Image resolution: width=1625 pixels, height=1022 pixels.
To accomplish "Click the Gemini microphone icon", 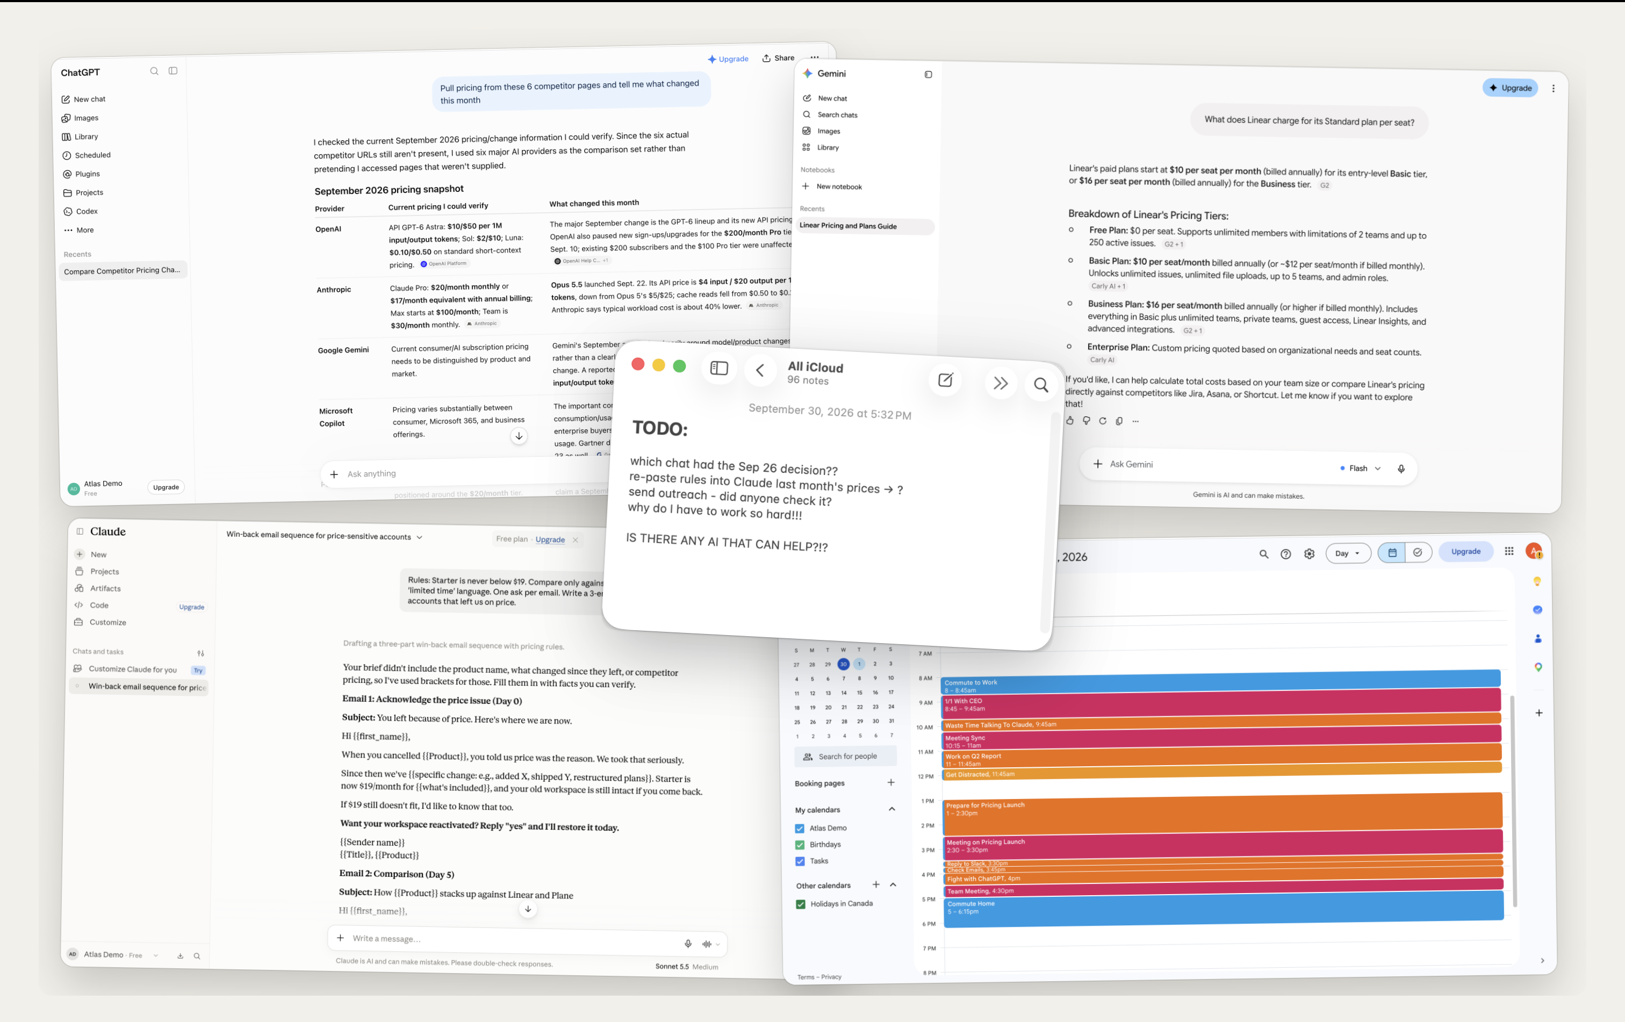I will pos(1401,468).
